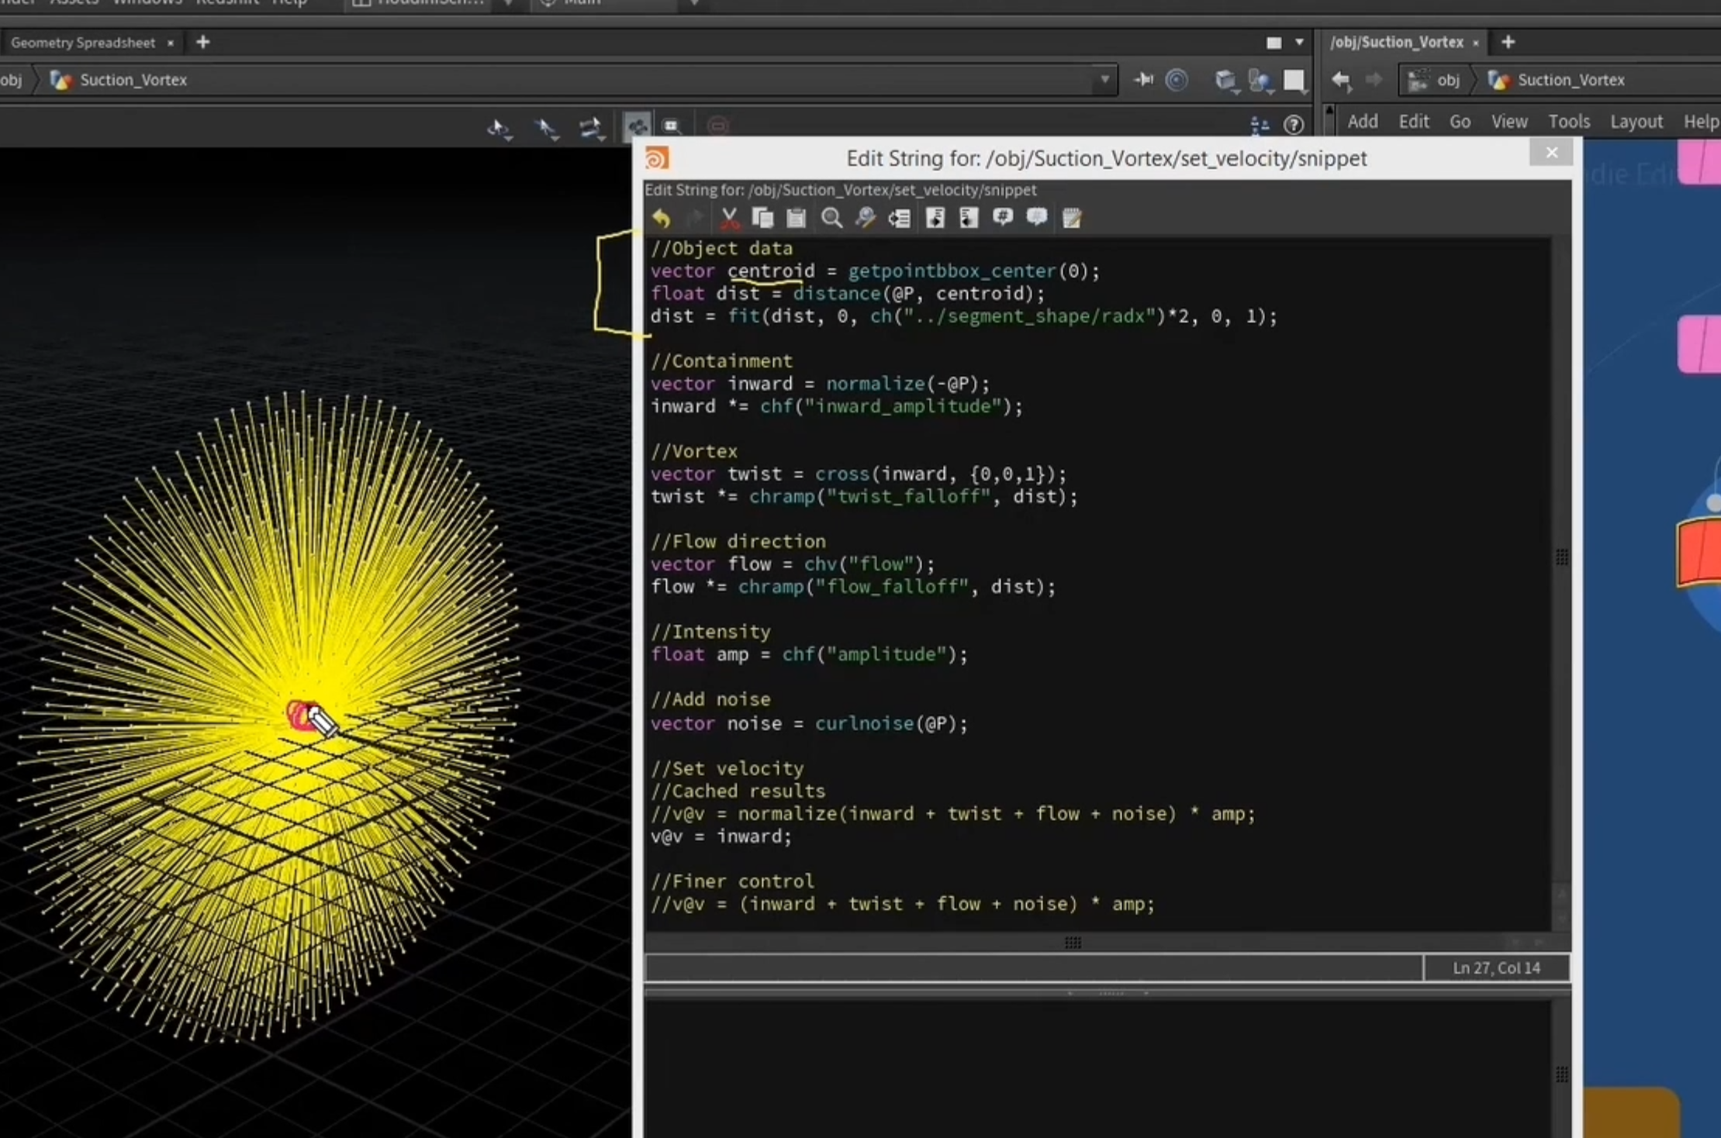Image resolution: width=1721 pixels, height=1138 pixels.
Task: Switch to the Geometry Spreadsheet tab
Action: coord(83,43)
